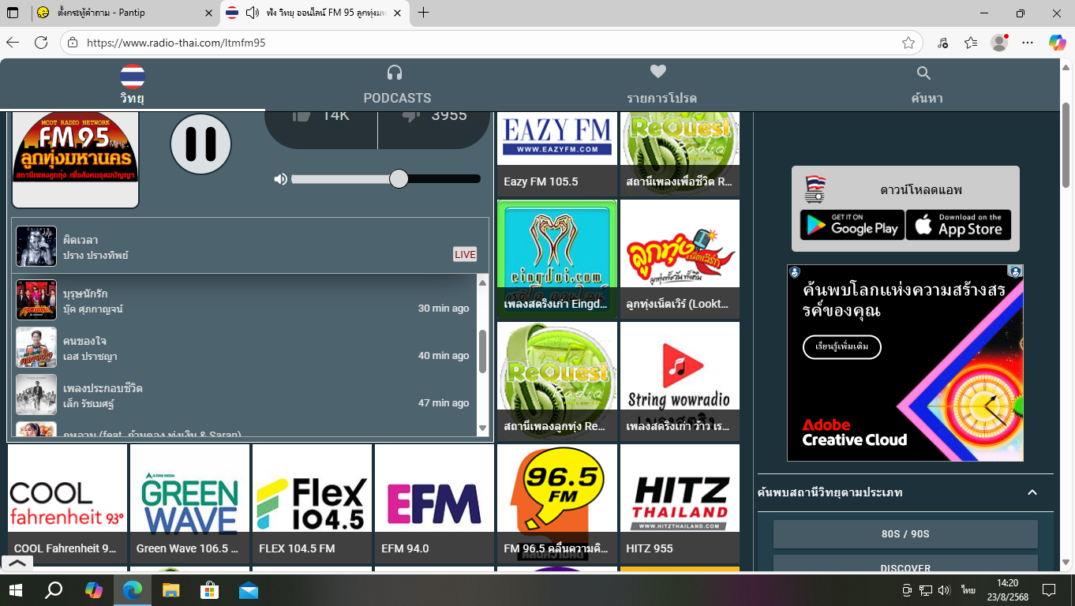Open the รายการโปรด favorites tab

point(661,85)
